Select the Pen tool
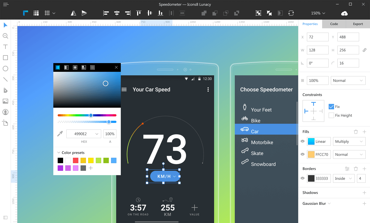This screenshot has width=370, height=223. 5,90
